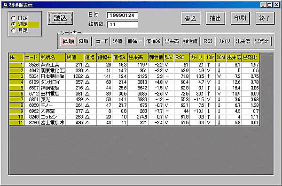
Task: Sort by 出来倍 key button
Action: (x=243, y=41)
